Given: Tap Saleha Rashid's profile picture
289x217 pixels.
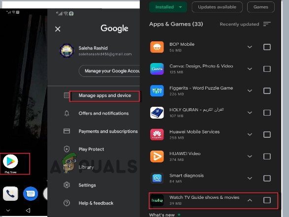Looking at the screenshot, I should coord(67,51).
